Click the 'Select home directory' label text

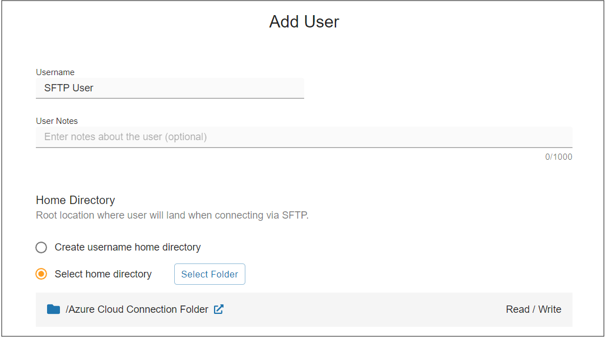pos(103,274)
